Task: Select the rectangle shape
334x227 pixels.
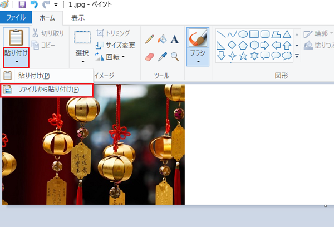Action: (x=254, y=34)
